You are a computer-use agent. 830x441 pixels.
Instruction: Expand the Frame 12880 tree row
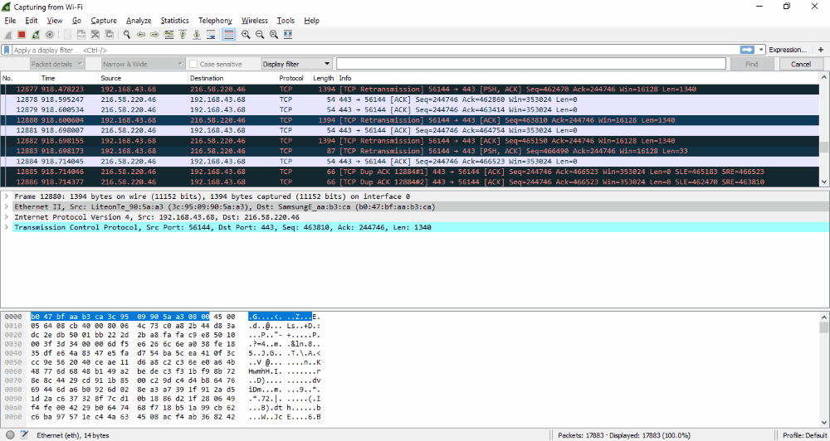pyautogui.click(x=7, y=196)
